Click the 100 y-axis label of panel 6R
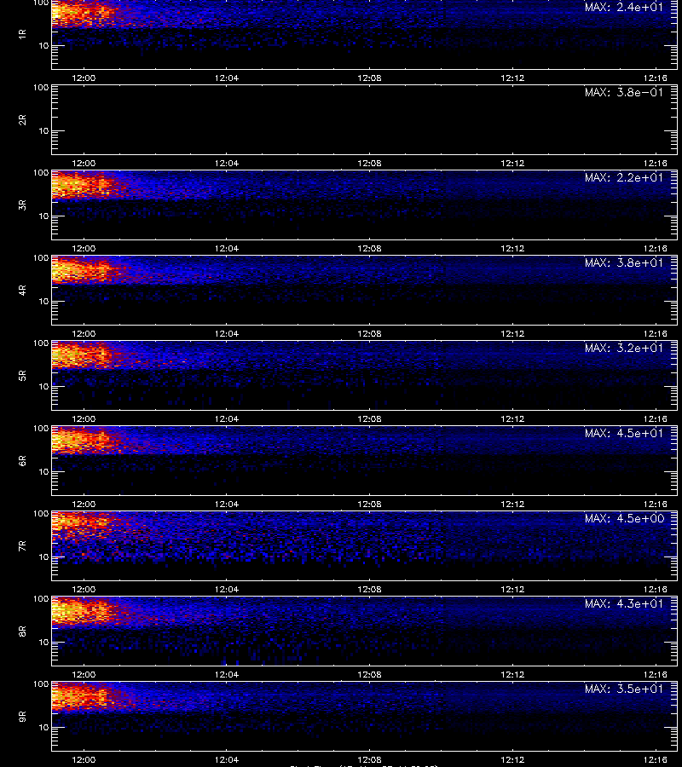 click(41, 429)
